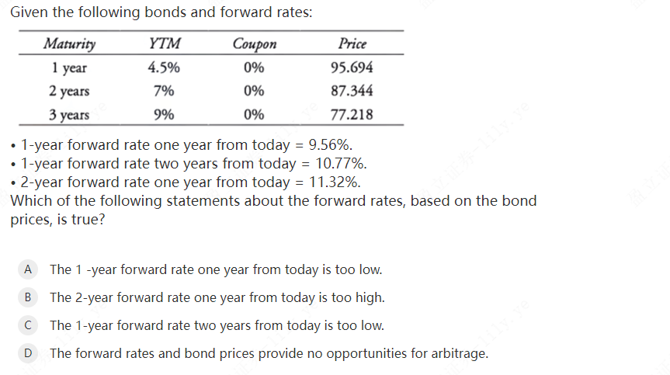Click the 95.694 price cell

tap(352, 68)
